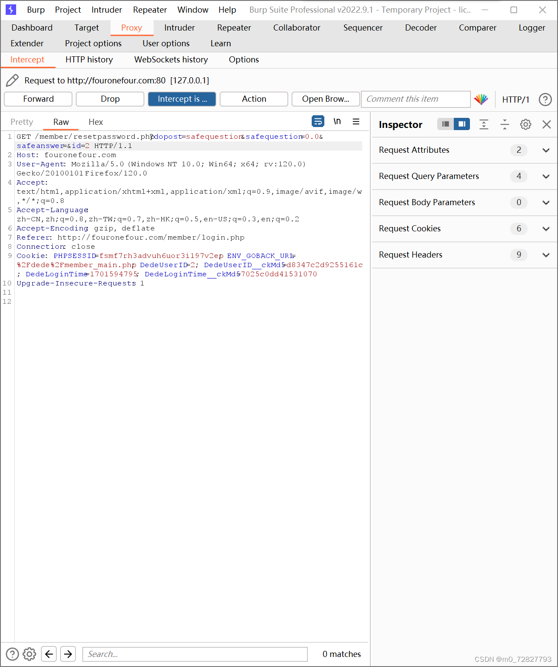Switch to the Decoder tab
Image resolution: width=558 pixels, height=667 pixels.
(x=421, y=28)
